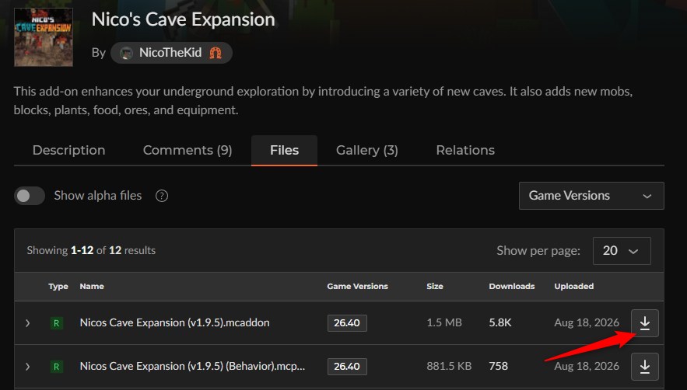687x390 pixels.
Task: Switch to the Description tab
Action: point(68,150)
